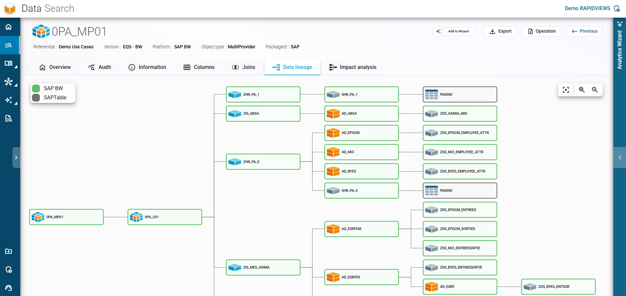
Task: Expand submenu arrow of network graph sidebar icon
Action: (16, 85)
